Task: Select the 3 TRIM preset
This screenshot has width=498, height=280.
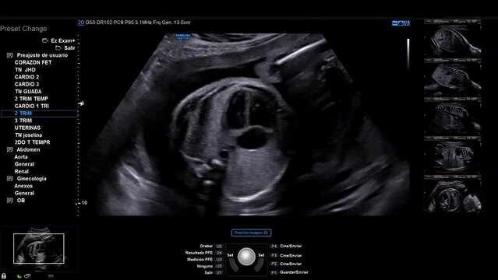Action: (x=23, y=121)
